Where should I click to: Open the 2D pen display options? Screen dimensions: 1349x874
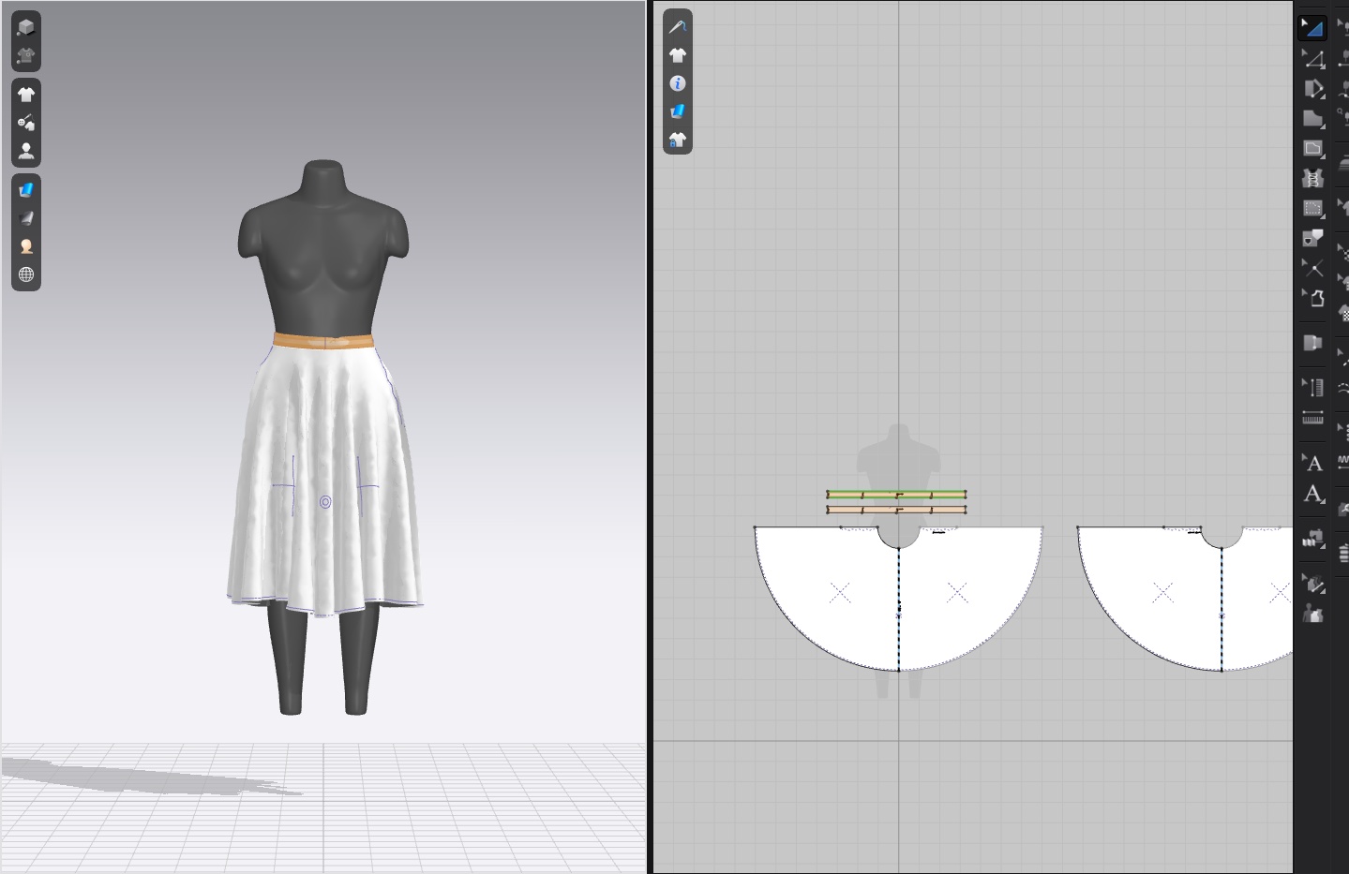tap(678, 27)
